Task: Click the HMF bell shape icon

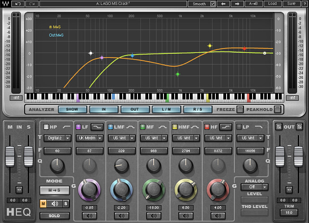Action: 195,127
